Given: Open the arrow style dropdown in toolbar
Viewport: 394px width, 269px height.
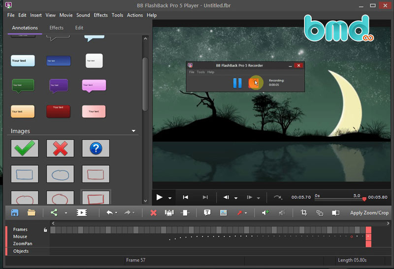Looking at the screenshot, I should (246, 213).
